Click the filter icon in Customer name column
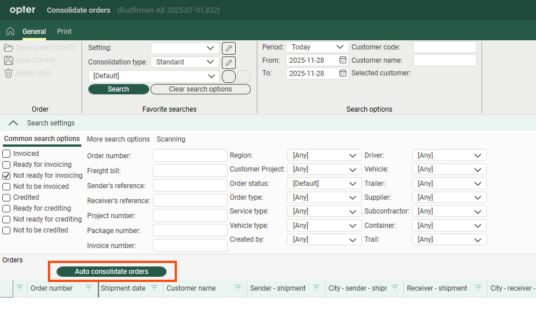 pyautogui.click(x=238, y=288)
